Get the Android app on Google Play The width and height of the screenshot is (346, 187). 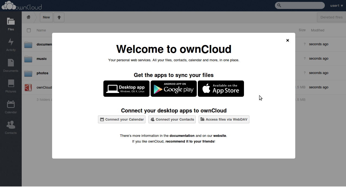click(174, 89)
